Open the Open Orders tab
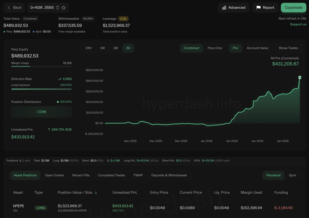Viewport: 309px width, 218px height. [54, 175]
